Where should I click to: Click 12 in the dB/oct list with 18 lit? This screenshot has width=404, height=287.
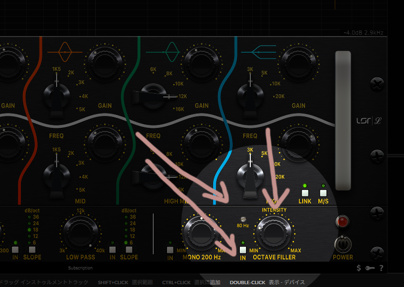coord(35,236)
